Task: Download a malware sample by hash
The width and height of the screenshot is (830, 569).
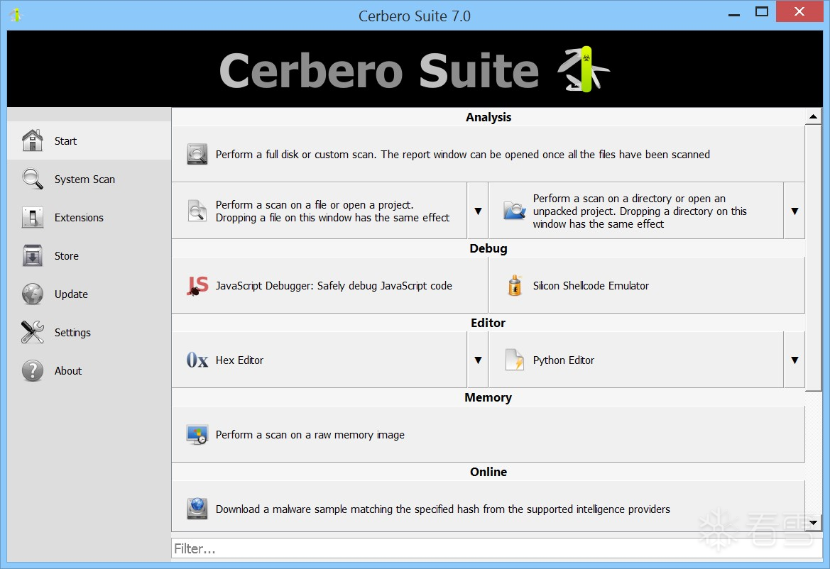Action: (488, 509)
